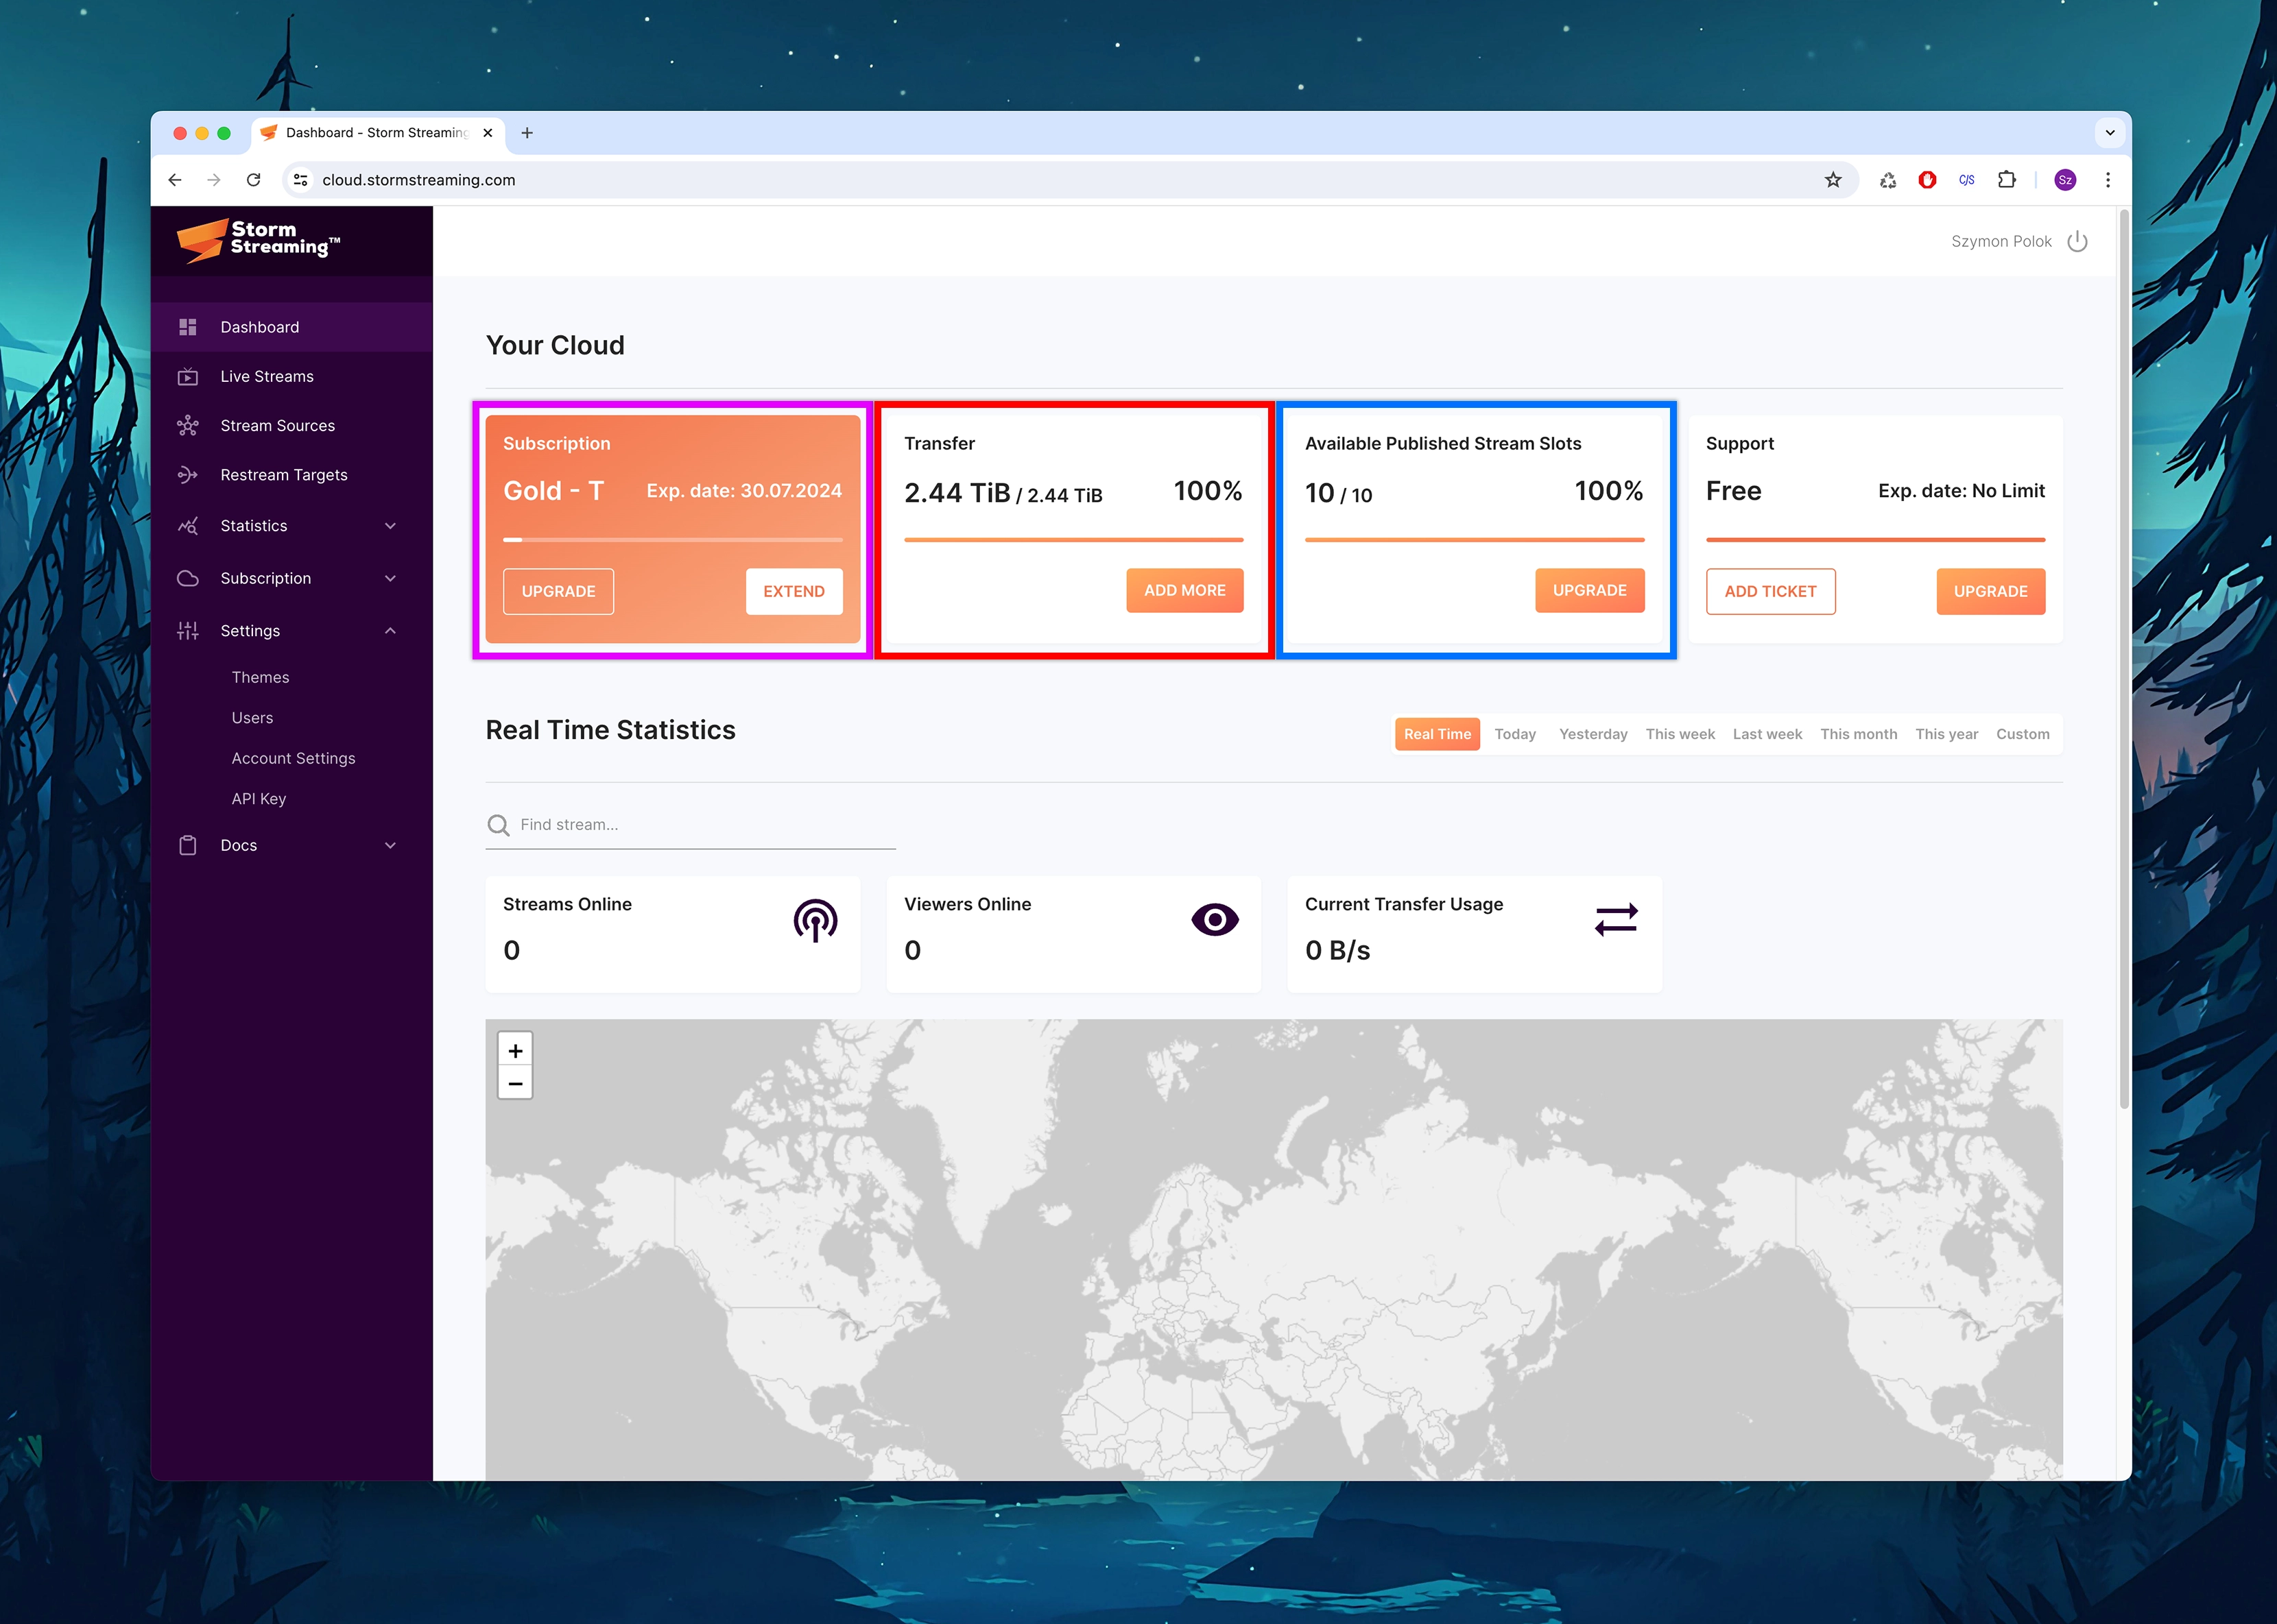Open Dashboard using the grid icon
The height and width of the screenshot is (1624, 2277).
click(x=188, y=326)
